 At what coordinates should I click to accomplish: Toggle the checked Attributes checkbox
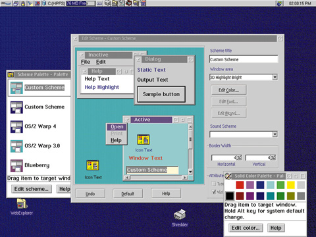click(214, 192)
